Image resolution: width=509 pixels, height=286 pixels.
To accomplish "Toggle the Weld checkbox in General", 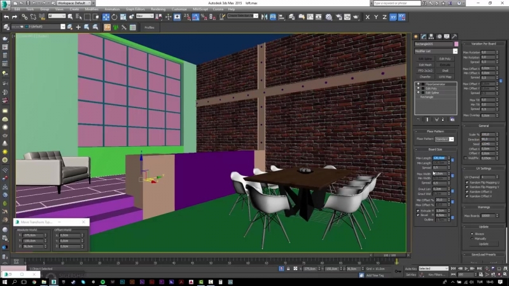I will pos(465,158).
